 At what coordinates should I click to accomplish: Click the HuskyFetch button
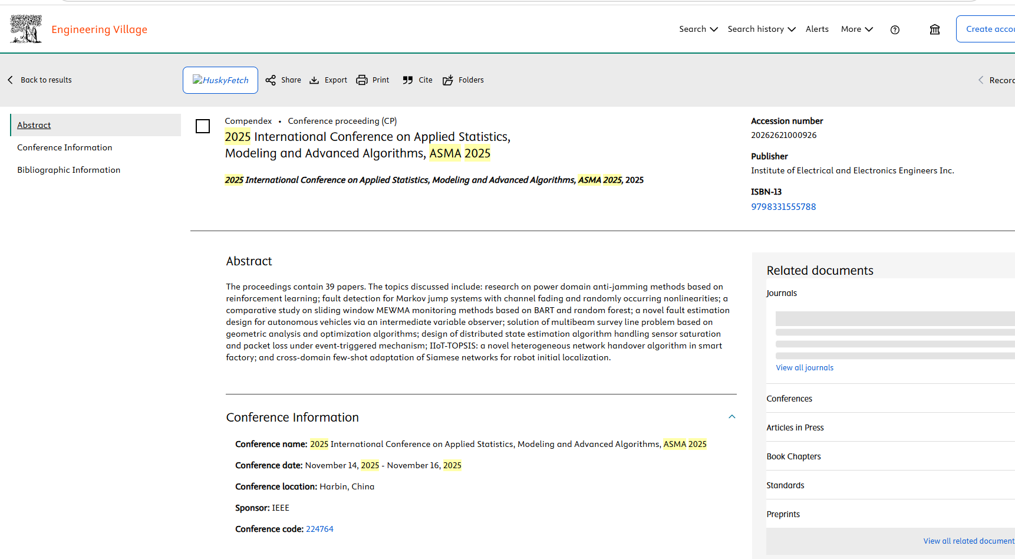[x=220, y=80]
